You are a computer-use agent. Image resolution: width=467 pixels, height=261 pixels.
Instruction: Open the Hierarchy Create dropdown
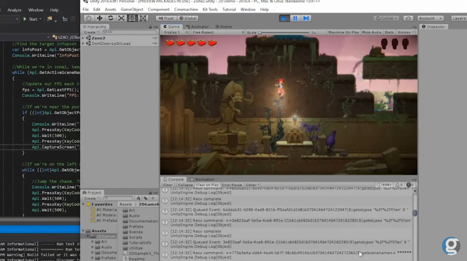tap(90, 32)
